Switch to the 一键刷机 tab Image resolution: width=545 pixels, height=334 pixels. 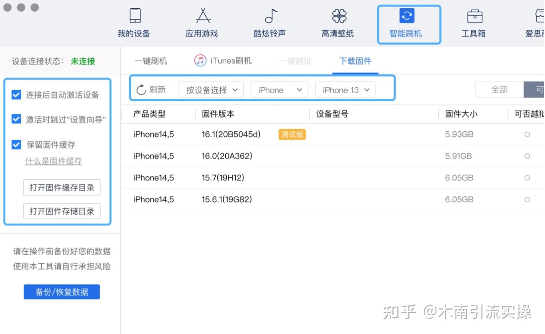tap(150, 61)
